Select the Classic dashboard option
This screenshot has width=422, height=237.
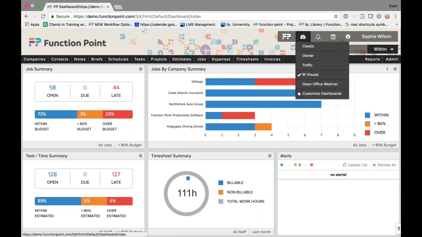pyautogui.click(x=322, y=46)
